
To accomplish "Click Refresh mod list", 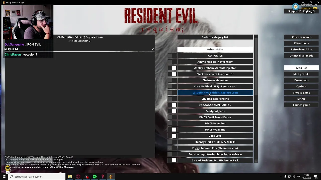I will tap(301, 49).
